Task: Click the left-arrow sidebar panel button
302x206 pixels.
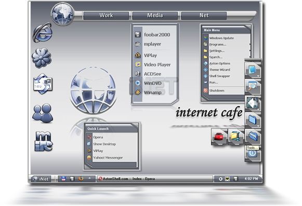Action: [253, 103]
